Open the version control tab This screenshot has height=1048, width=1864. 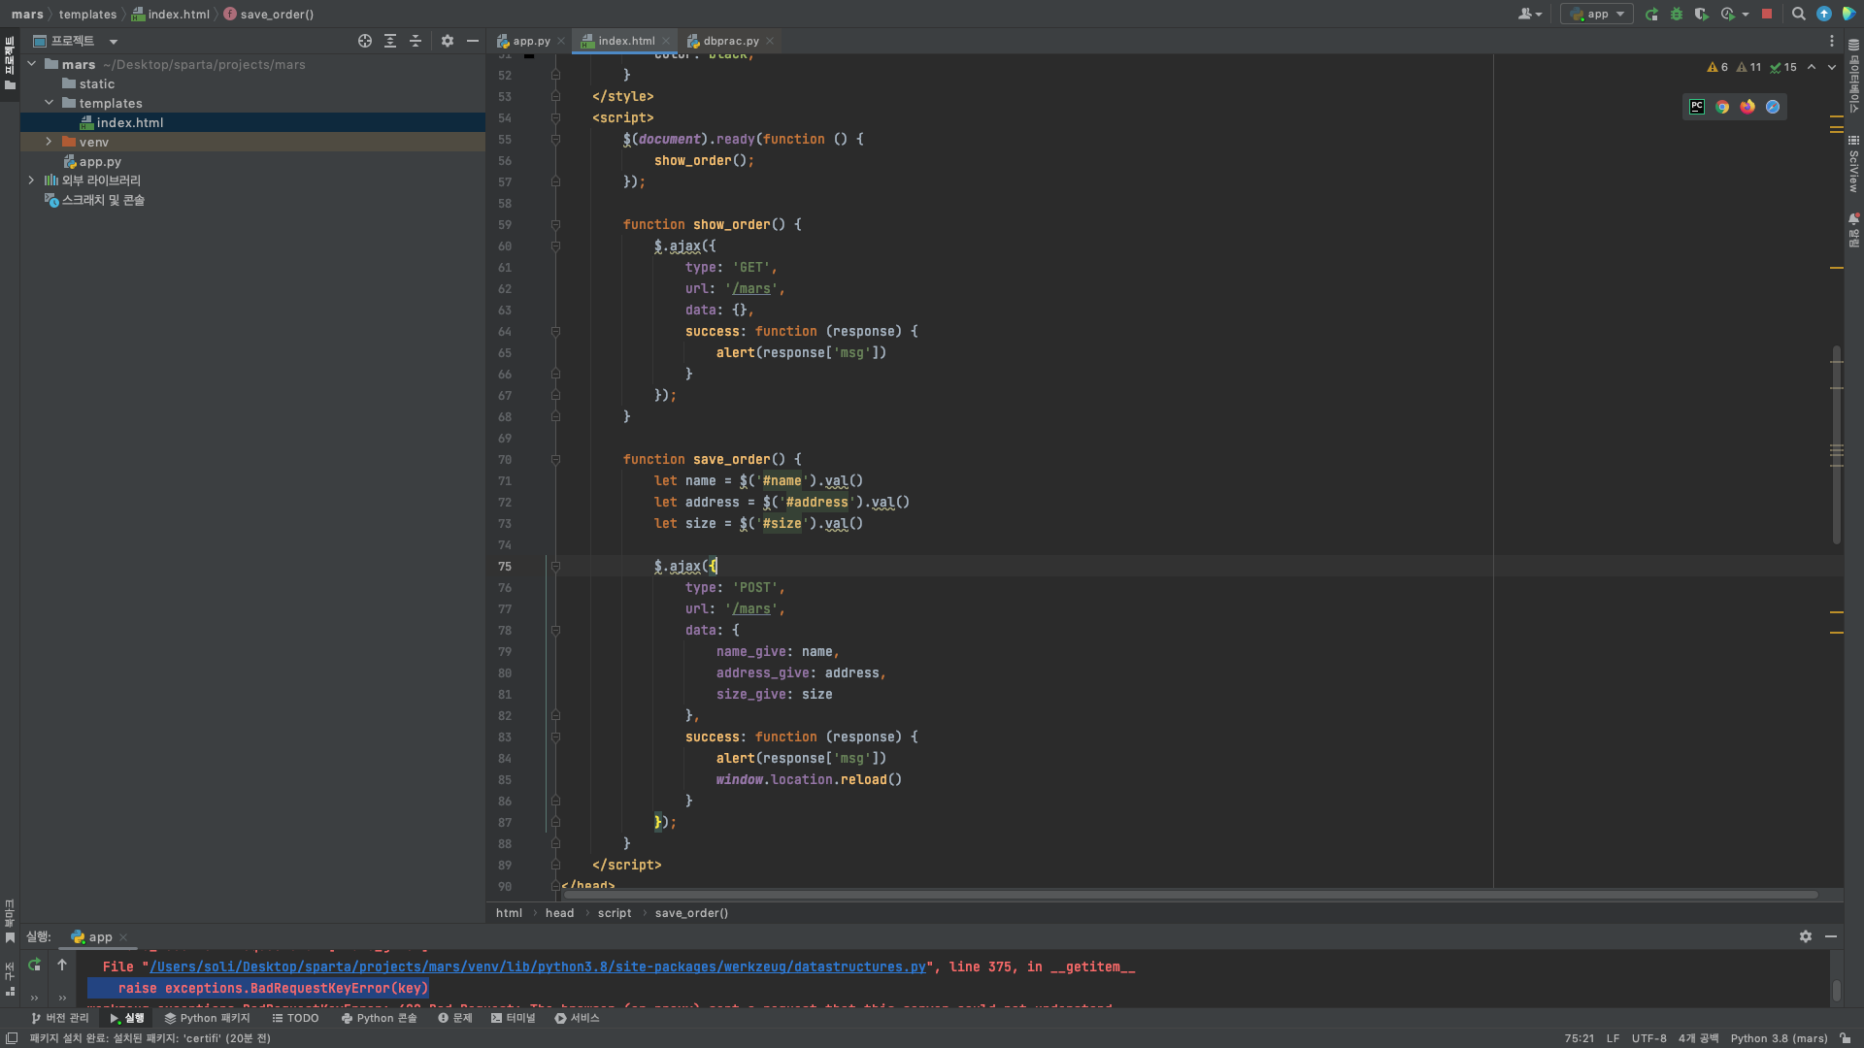pyautogui.click(x=60, y=1018)
